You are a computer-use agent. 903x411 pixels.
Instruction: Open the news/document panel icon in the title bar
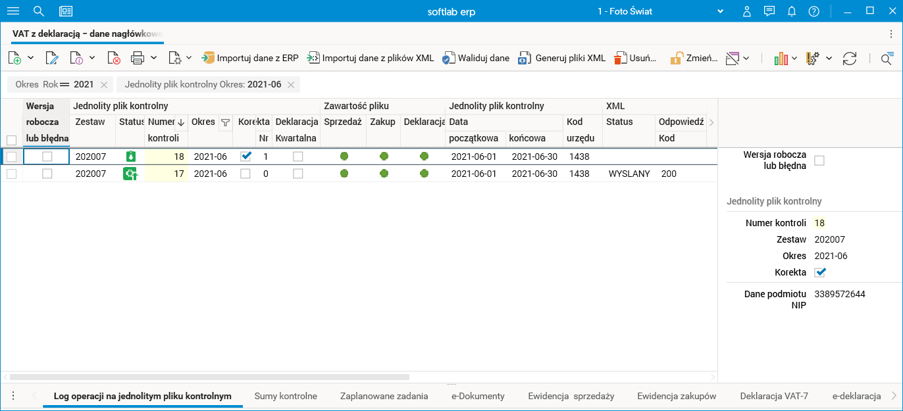point(66,11)
